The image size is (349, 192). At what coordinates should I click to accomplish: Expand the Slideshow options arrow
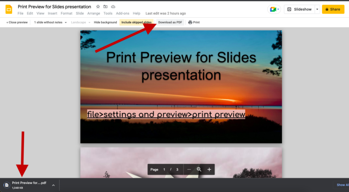tap(317, 10)
